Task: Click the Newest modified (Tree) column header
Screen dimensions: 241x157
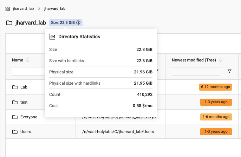Action: pos(194,60)
